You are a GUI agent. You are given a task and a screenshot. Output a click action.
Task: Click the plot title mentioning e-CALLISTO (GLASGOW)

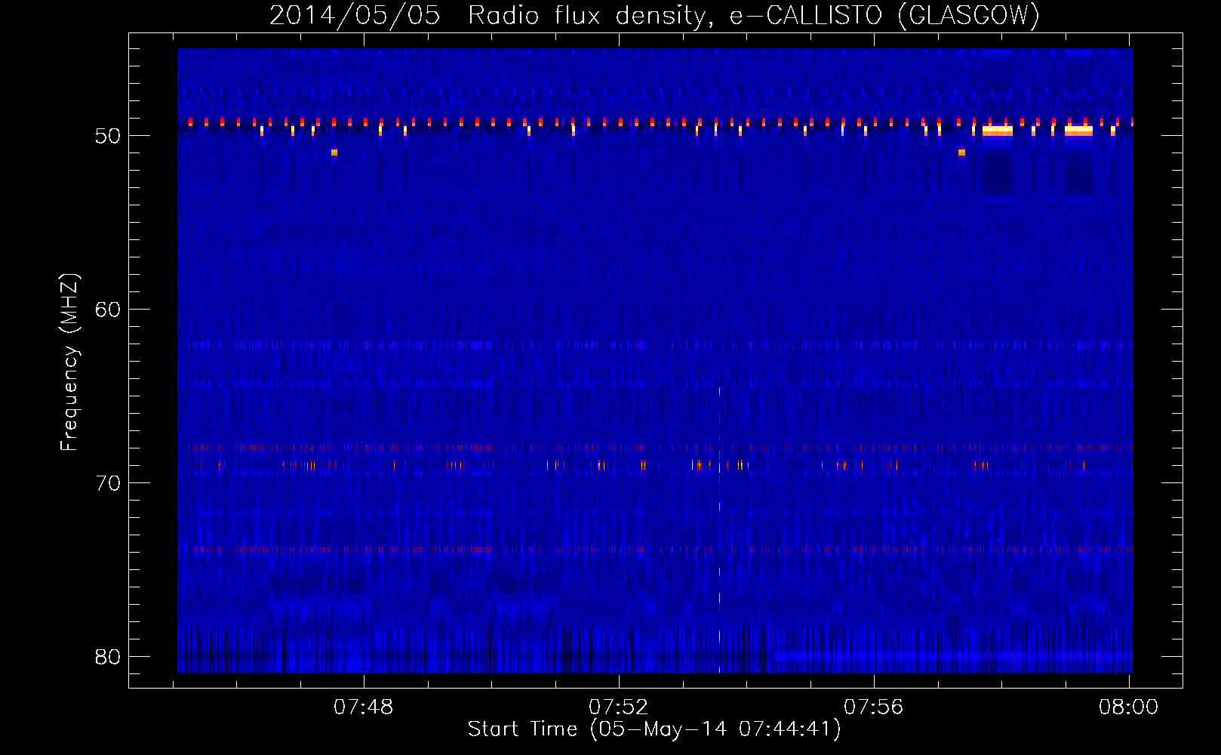point(655,15)
